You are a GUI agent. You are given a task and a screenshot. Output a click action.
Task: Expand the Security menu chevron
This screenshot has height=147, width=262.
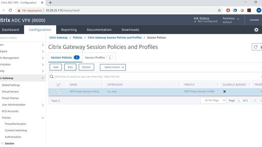click(43, 71)
